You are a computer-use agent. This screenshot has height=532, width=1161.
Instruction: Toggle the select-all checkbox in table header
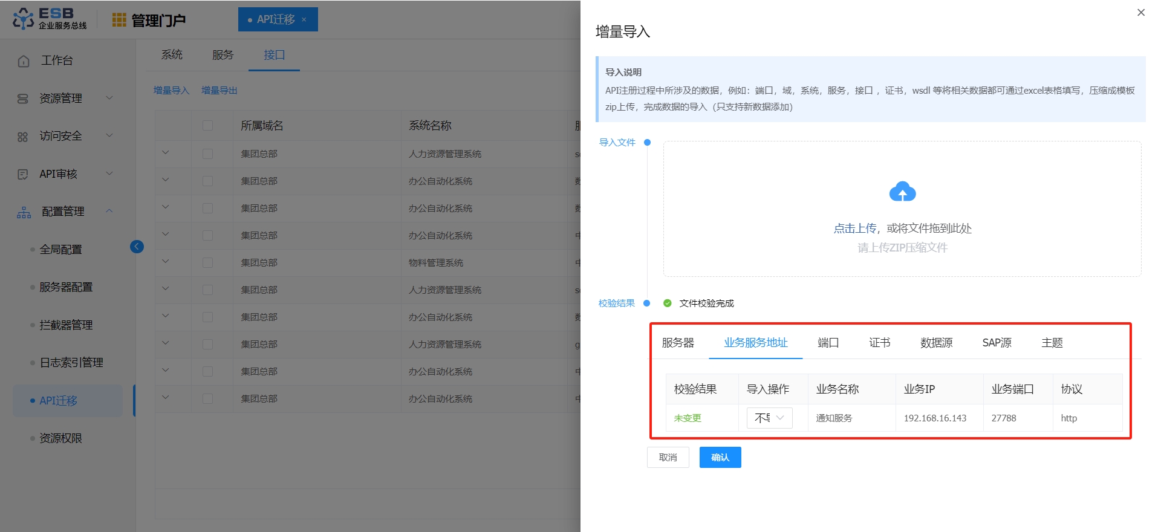(x=207, y=126)
